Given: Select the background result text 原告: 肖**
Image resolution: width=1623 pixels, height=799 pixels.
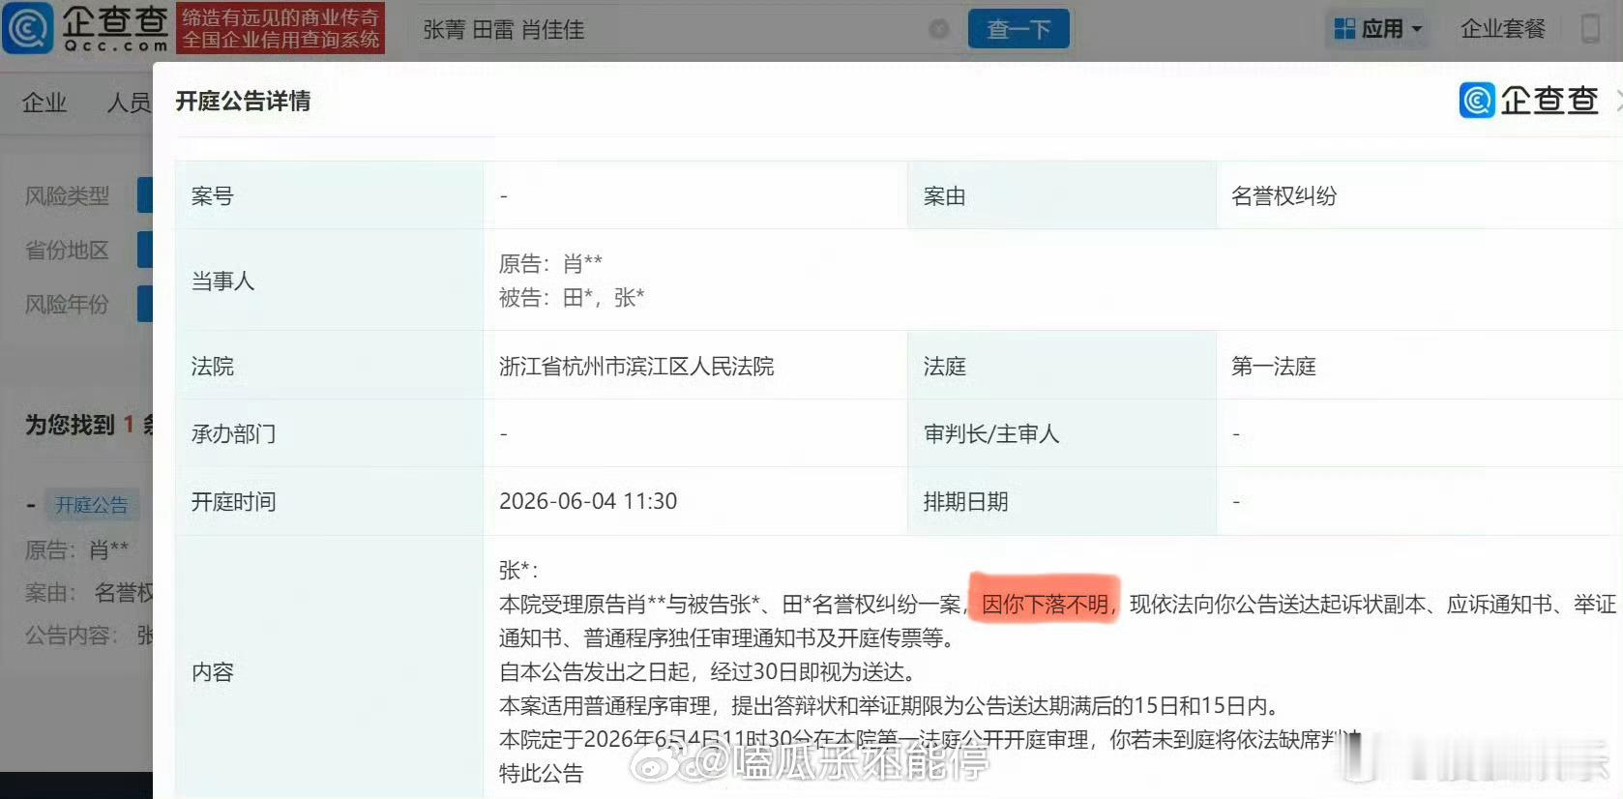Looking at the screenshot, I should point(76,549).
